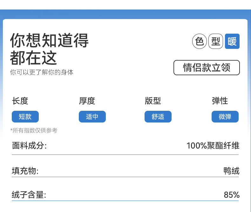Click the 舒适 fit tag
The height and width of the screenshot is (212, 251).
click(158, 116)
